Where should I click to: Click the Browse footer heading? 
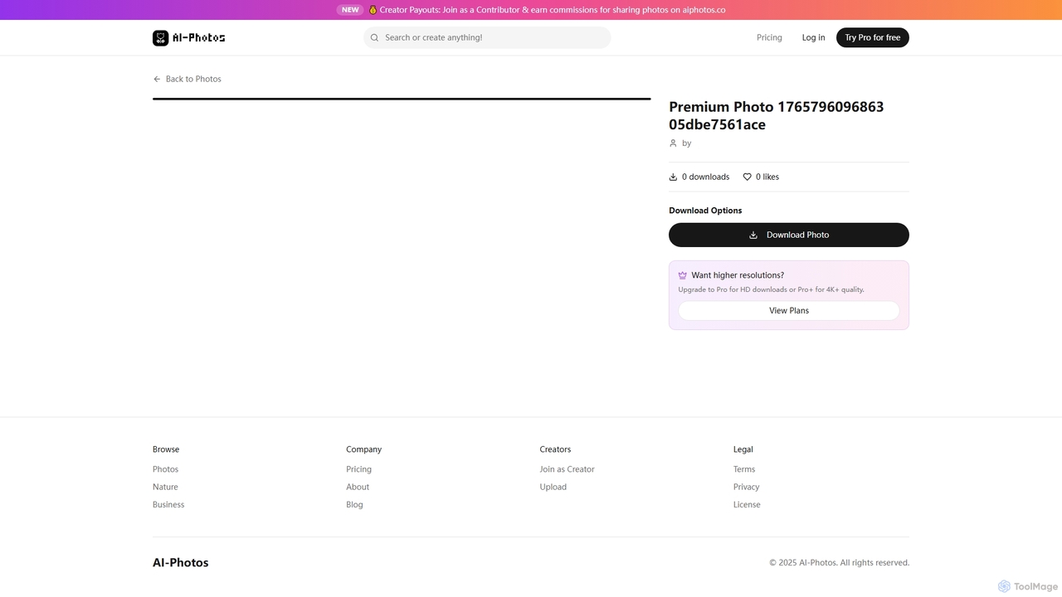(x=166, y=449)
